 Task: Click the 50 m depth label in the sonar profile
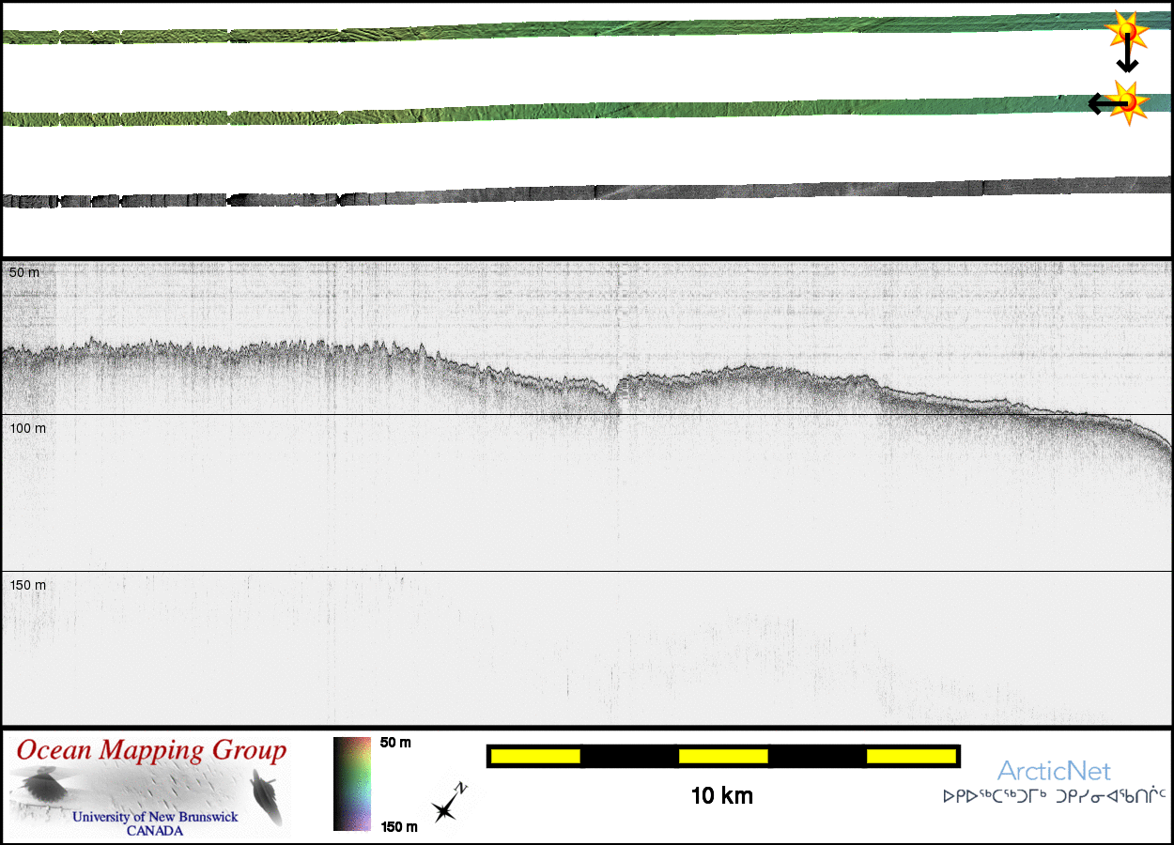(23, 272)
